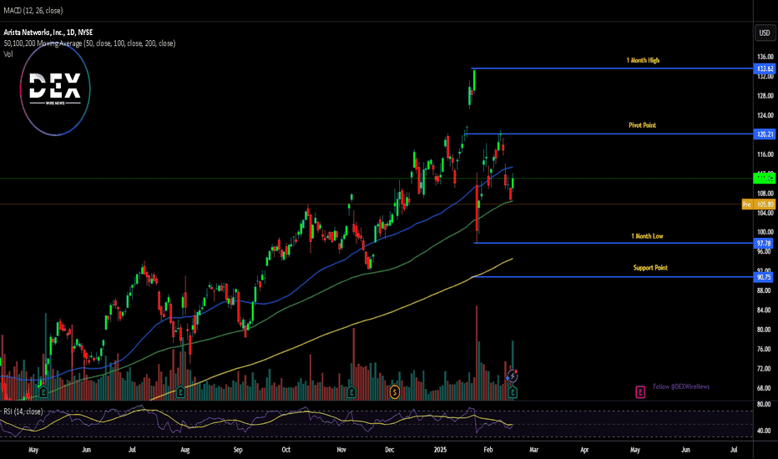
Task: Select the 50,100,200 Moving Average legend
Action: tap(89, 43)
